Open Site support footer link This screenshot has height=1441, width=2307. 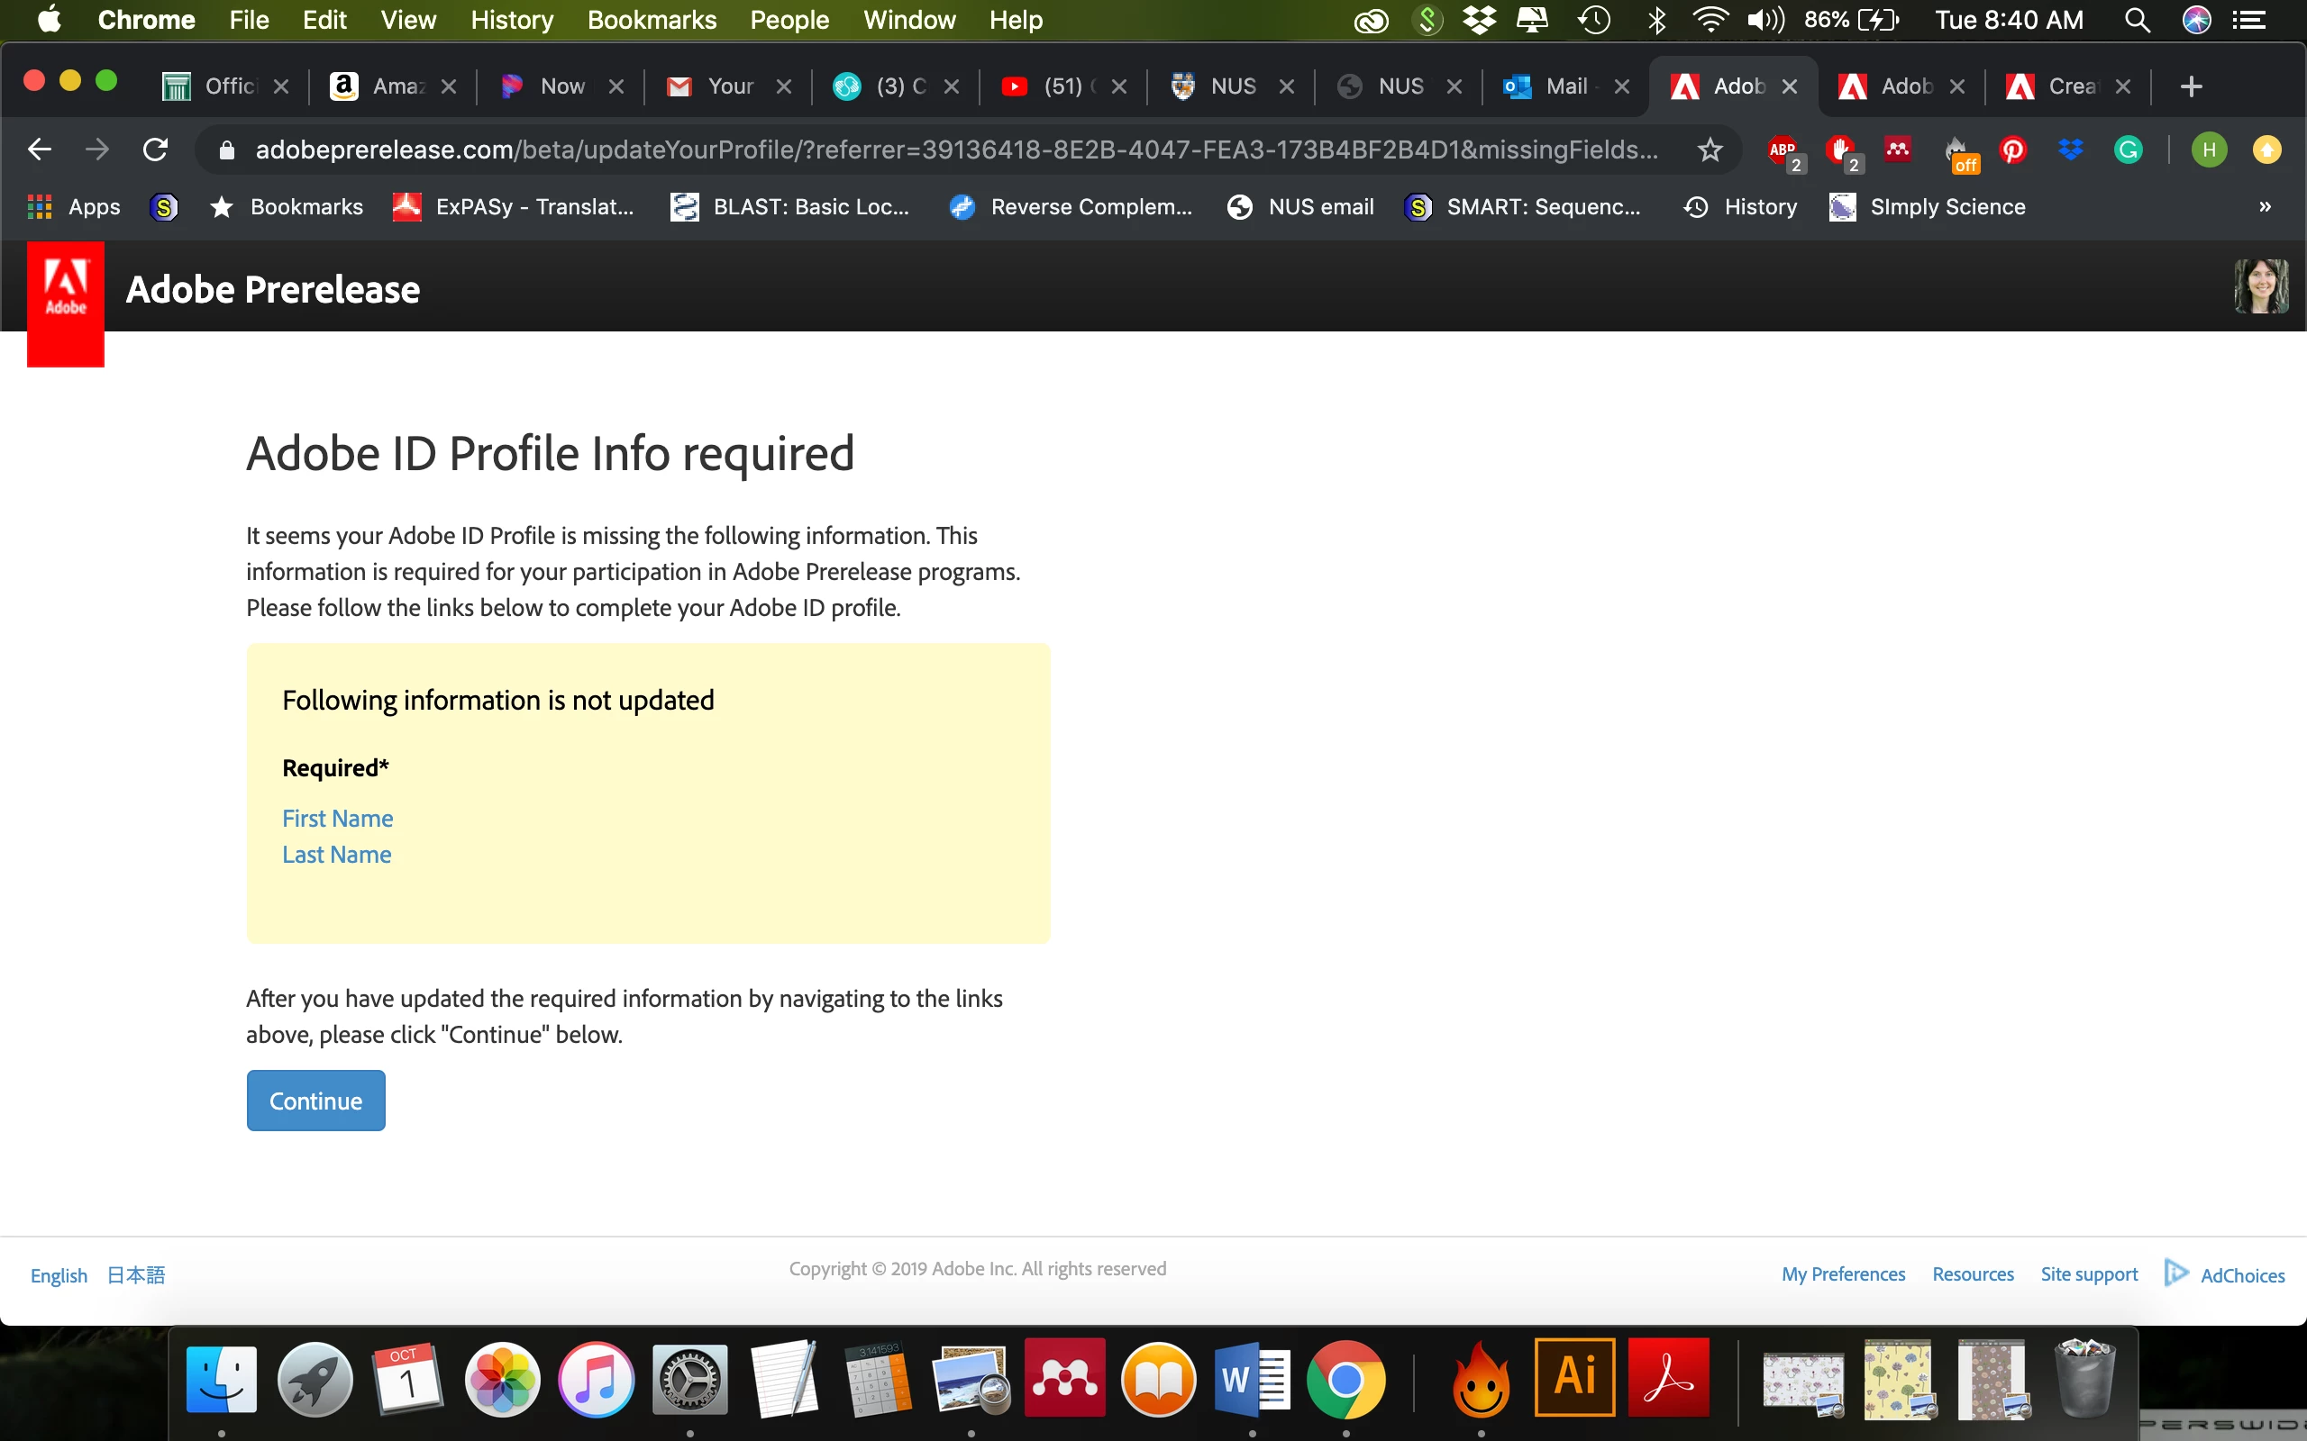2089,1274
